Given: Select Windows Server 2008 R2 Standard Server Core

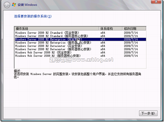Looking at the screenshot, I should tap(80, 36).
